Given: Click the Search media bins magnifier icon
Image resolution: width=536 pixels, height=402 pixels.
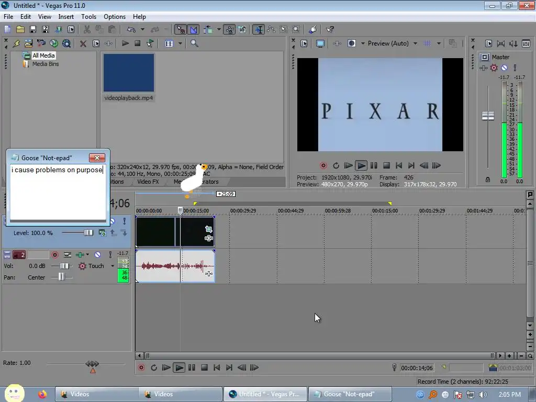Looking at the screenshot, I should (194, 43).
